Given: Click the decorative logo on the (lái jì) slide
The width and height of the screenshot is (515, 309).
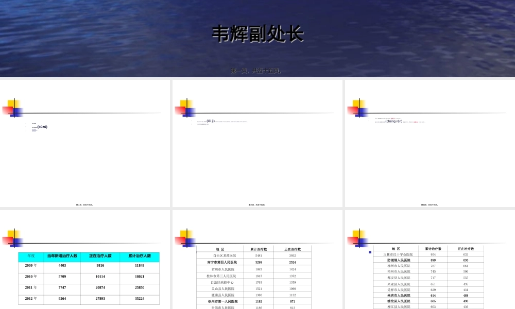Looking at the screenshot, I should pos(185,107).
